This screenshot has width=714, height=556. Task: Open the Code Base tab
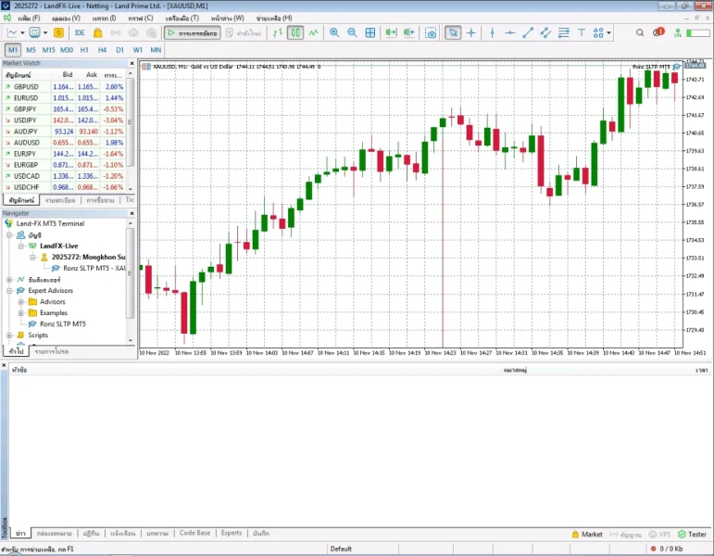click(194, 534)
